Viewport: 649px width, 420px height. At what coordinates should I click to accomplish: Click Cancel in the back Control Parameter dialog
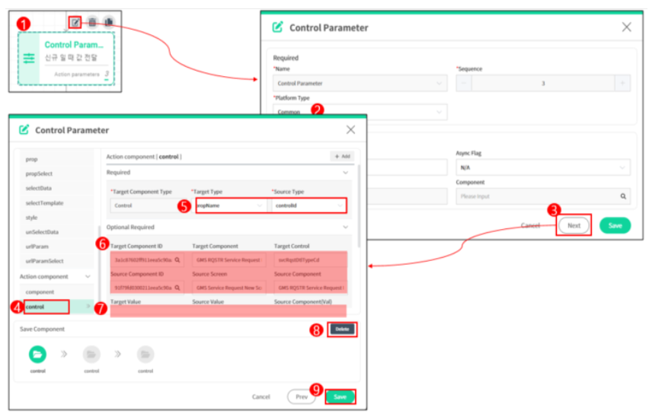pyautogui.click(x=530, y=225)
